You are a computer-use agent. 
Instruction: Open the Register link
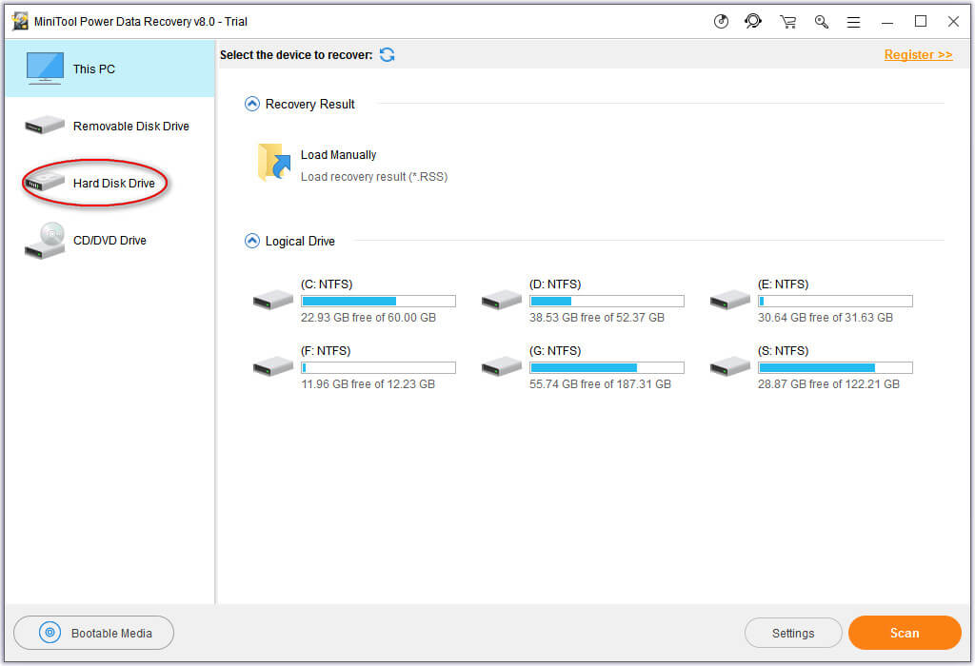pyautogui.click(x=918, y=54)
